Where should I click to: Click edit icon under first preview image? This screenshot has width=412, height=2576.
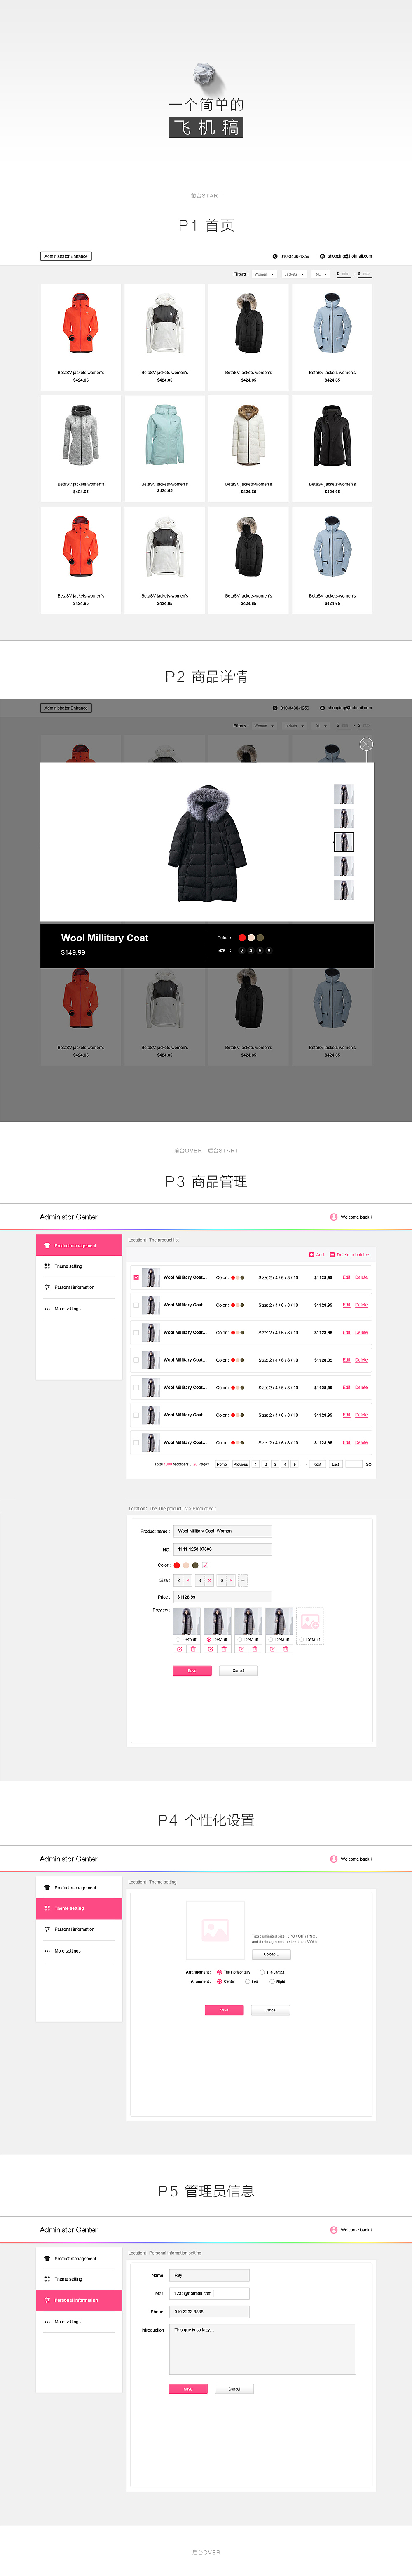click(x=180, y=1649)
